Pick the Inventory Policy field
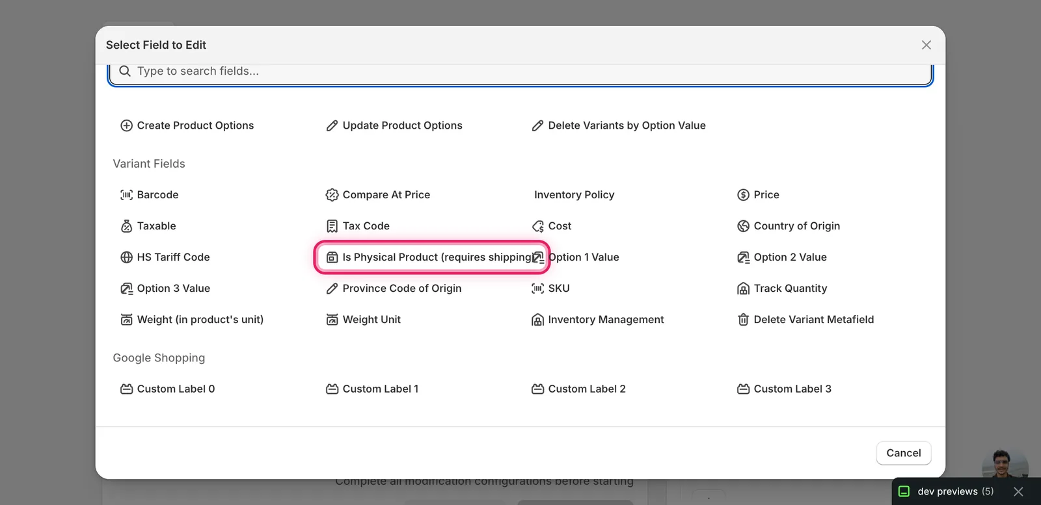 tap(574, 195)
